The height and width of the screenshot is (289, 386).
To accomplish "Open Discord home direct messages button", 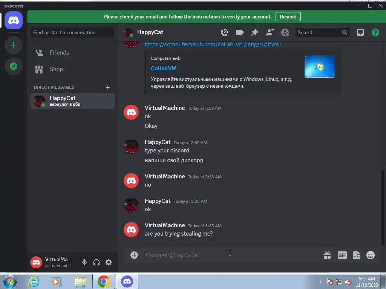I will (14, 20).
